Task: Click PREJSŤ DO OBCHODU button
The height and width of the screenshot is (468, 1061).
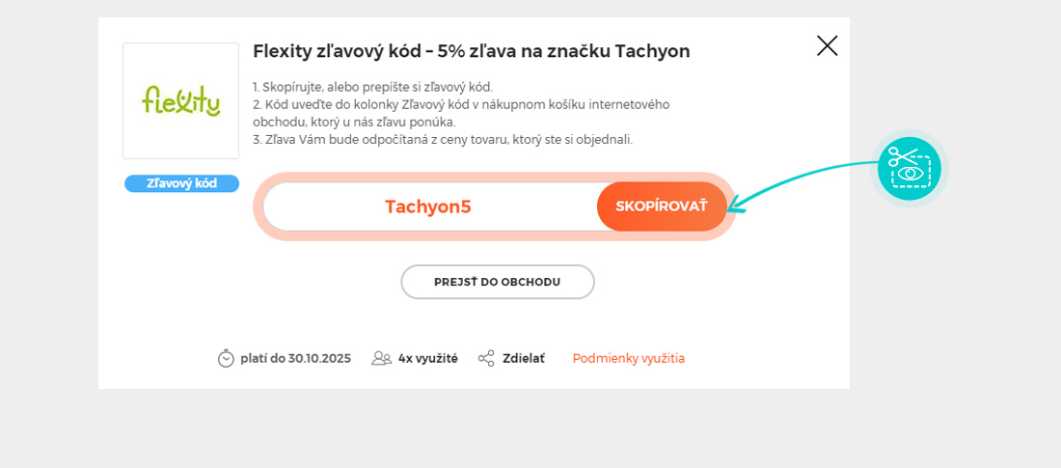Action: tap(497, 282)
